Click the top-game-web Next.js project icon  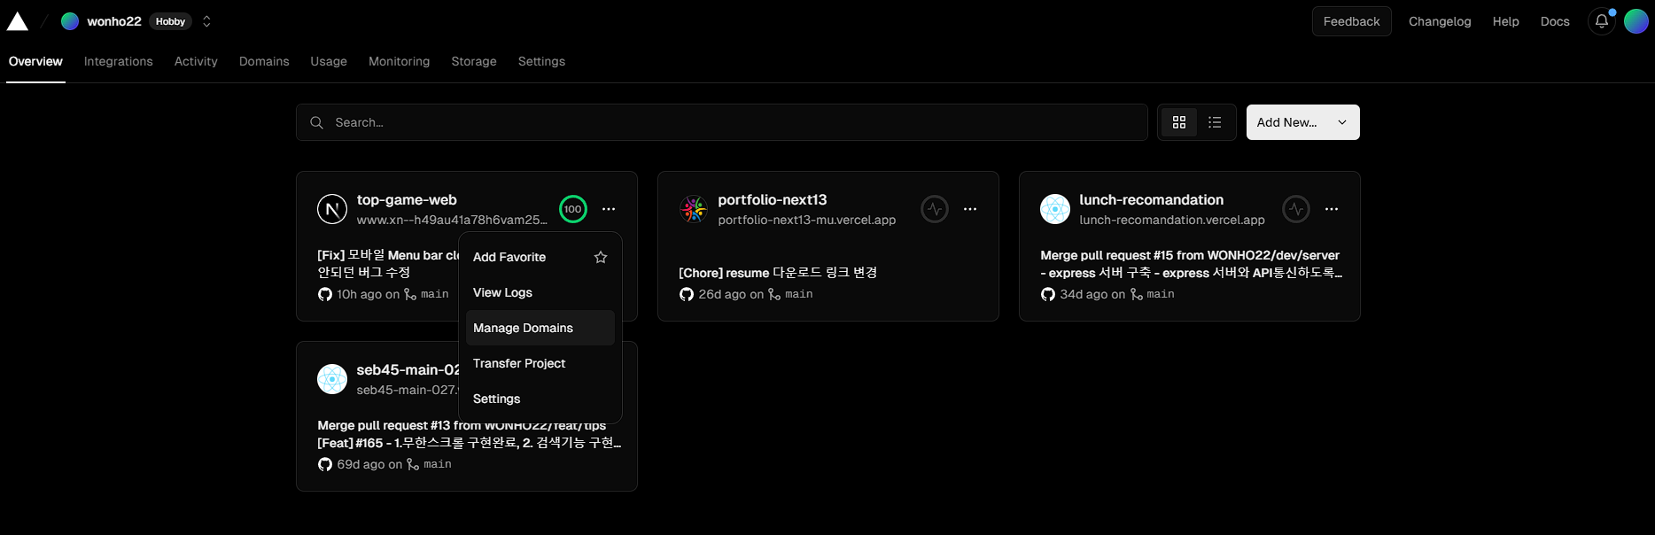[x=332, y=209]
